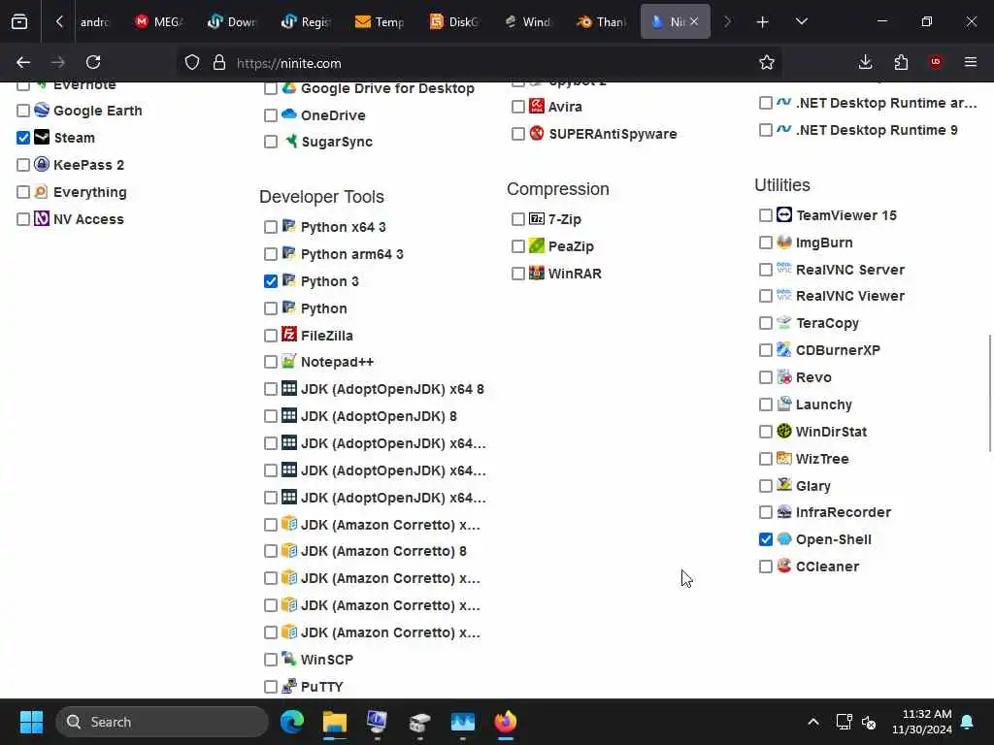
Task: Click the WinRAR books icon
Action: [537, 273]
